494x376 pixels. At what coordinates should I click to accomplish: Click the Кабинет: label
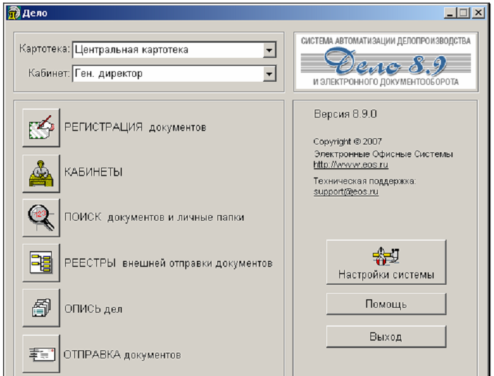[49, 73]
